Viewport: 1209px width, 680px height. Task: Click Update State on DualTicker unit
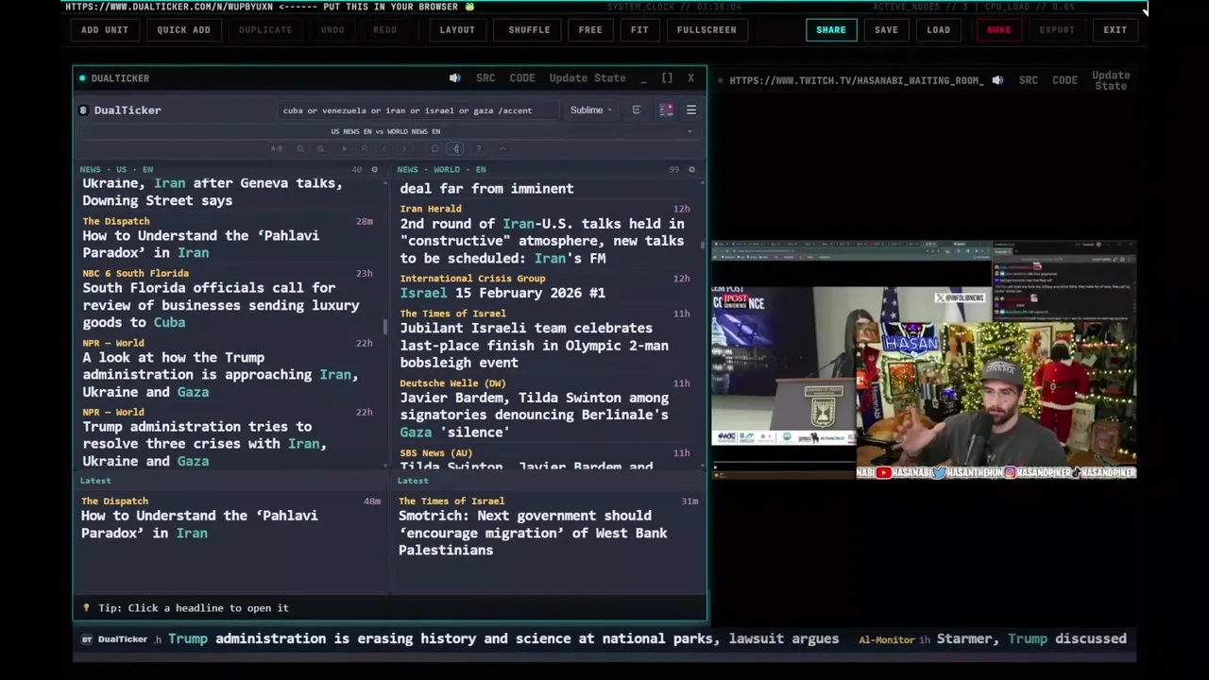coord(587,78)
